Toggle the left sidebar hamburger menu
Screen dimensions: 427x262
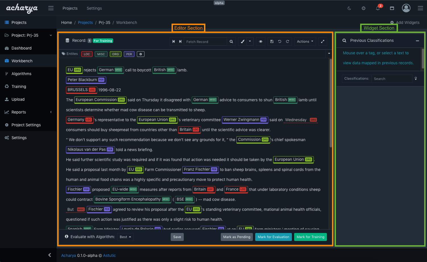[51, 8]
